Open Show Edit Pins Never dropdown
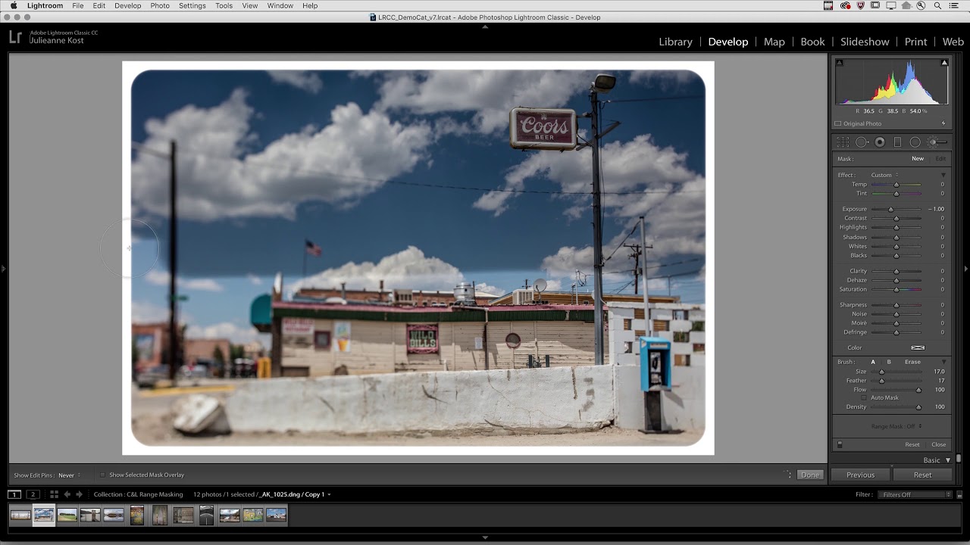 [70, 475]
